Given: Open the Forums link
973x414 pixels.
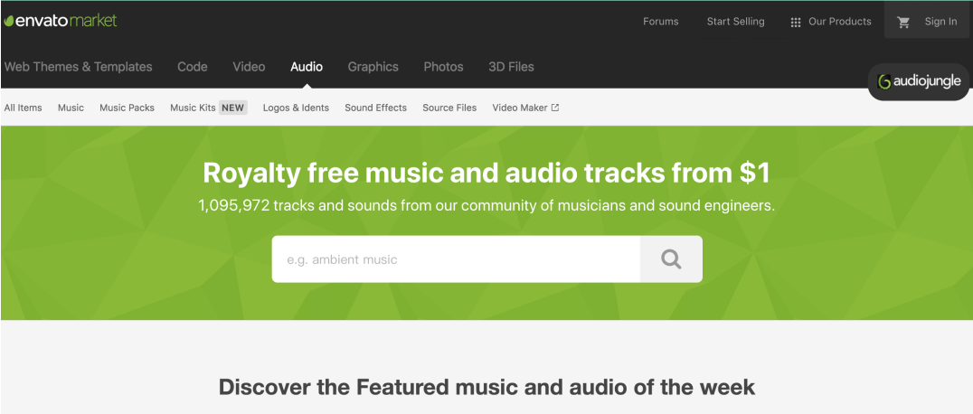Looking at the screenshot, I should [661, 21].
